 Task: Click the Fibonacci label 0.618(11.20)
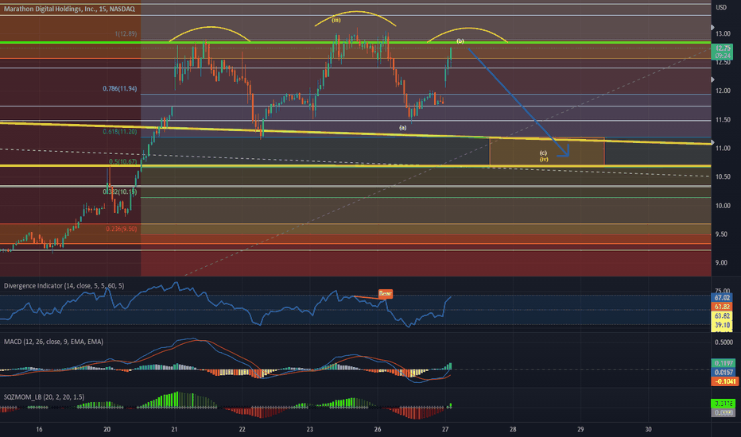[120, 132]
